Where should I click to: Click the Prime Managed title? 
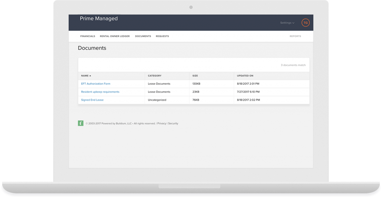[98, 19]
